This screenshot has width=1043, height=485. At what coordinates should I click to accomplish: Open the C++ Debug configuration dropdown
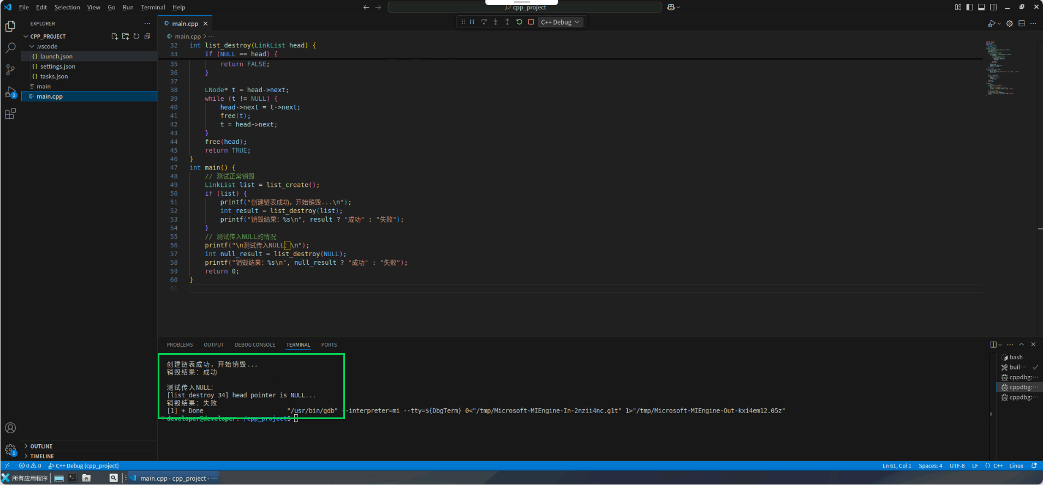click(x=561, y=22)
